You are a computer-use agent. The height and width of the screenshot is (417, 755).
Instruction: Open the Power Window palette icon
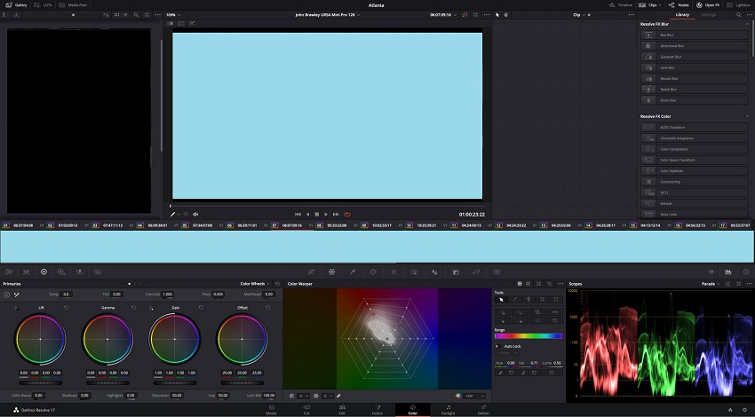point(373,271)
